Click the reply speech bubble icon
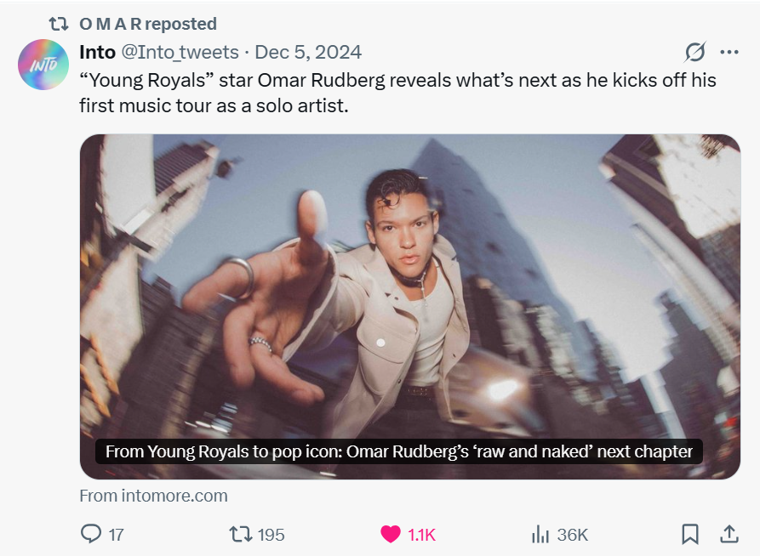This screenshot has width=760, height=556. click(x=91, y=534)
